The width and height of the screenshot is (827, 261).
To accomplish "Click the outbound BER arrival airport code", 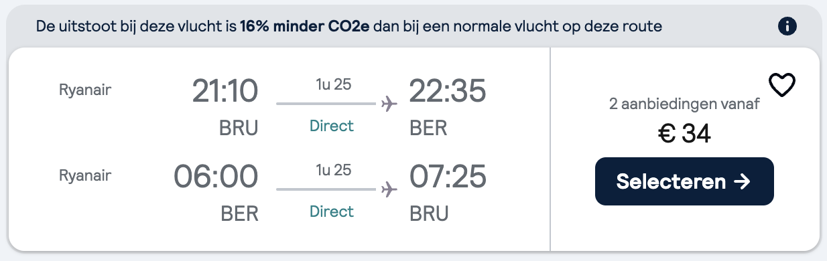I will pos(428,127).
